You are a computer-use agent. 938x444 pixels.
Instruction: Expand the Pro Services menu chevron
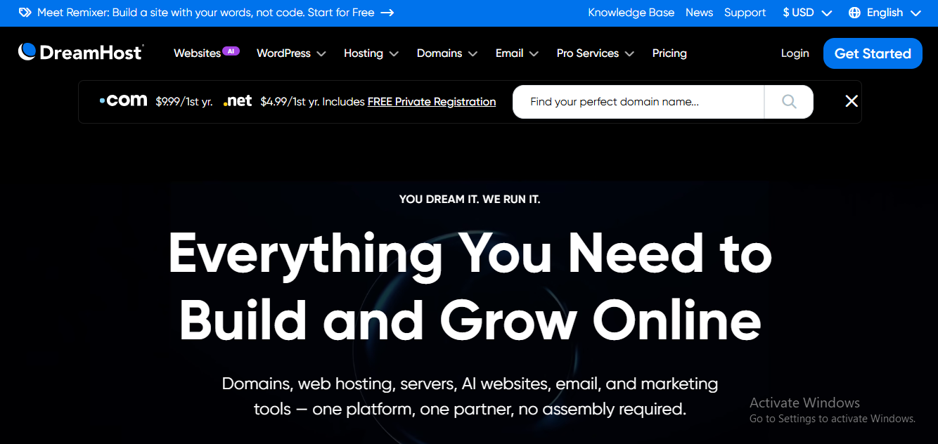point(629,53)
